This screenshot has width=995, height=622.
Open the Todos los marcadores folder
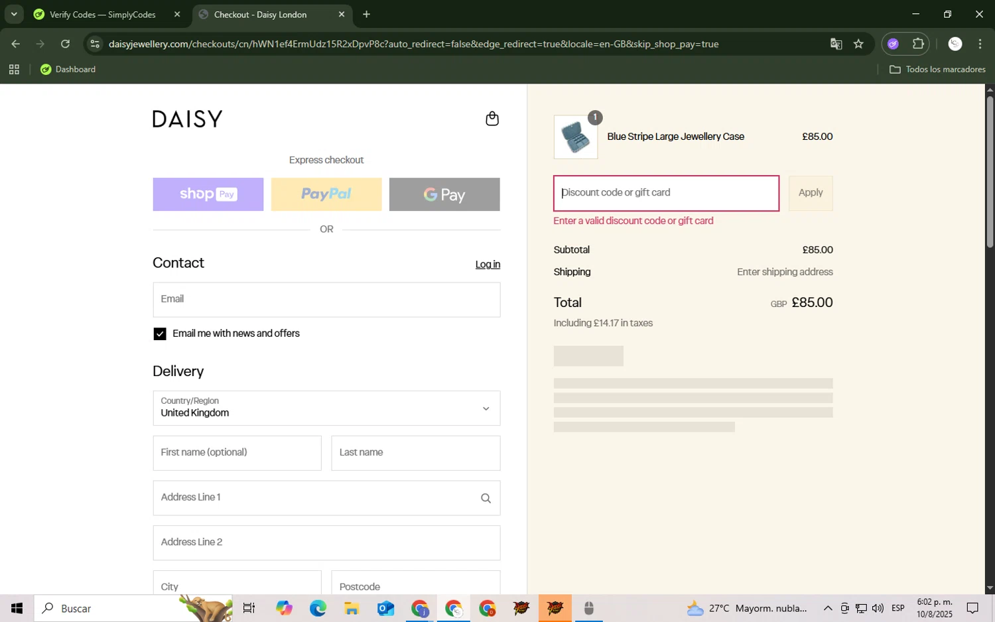(937, 69)
